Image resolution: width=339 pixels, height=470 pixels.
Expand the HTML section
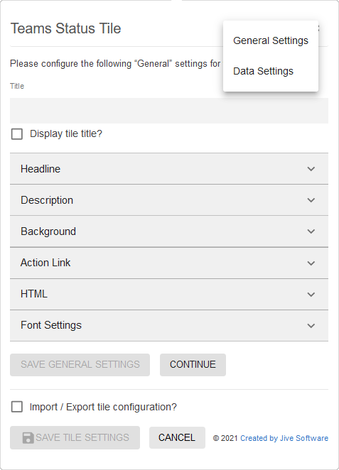click(169, 294)
